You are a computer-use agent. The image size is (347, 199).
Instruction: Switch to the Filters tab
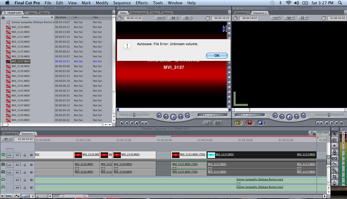pyautogui.click(x=155, y=13)
